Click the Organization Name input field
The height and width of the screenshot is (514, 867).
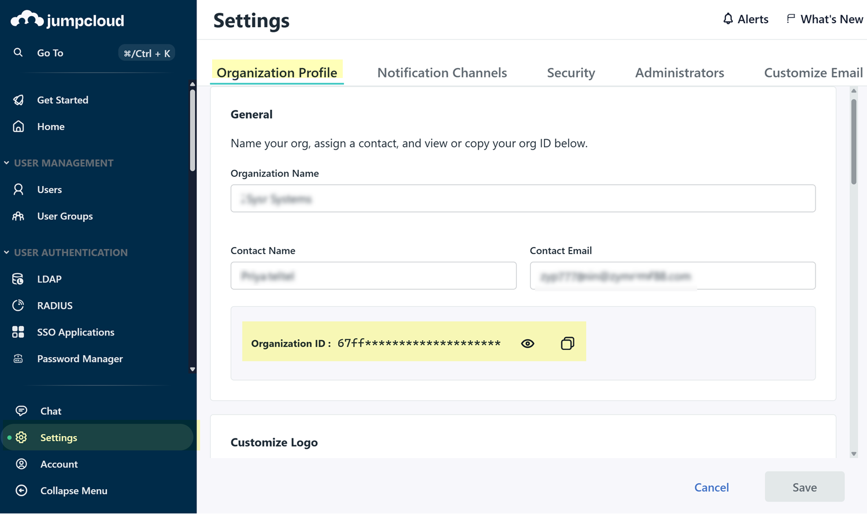point(523,199)
